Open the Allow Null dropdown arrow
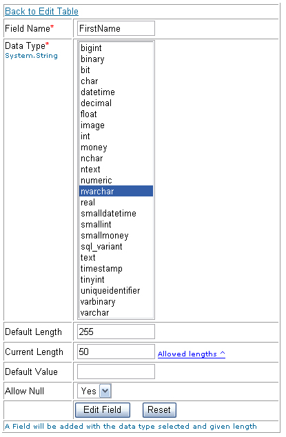This screenshot has width=286, height=437. pyautogui.click(x=105, y=391)
